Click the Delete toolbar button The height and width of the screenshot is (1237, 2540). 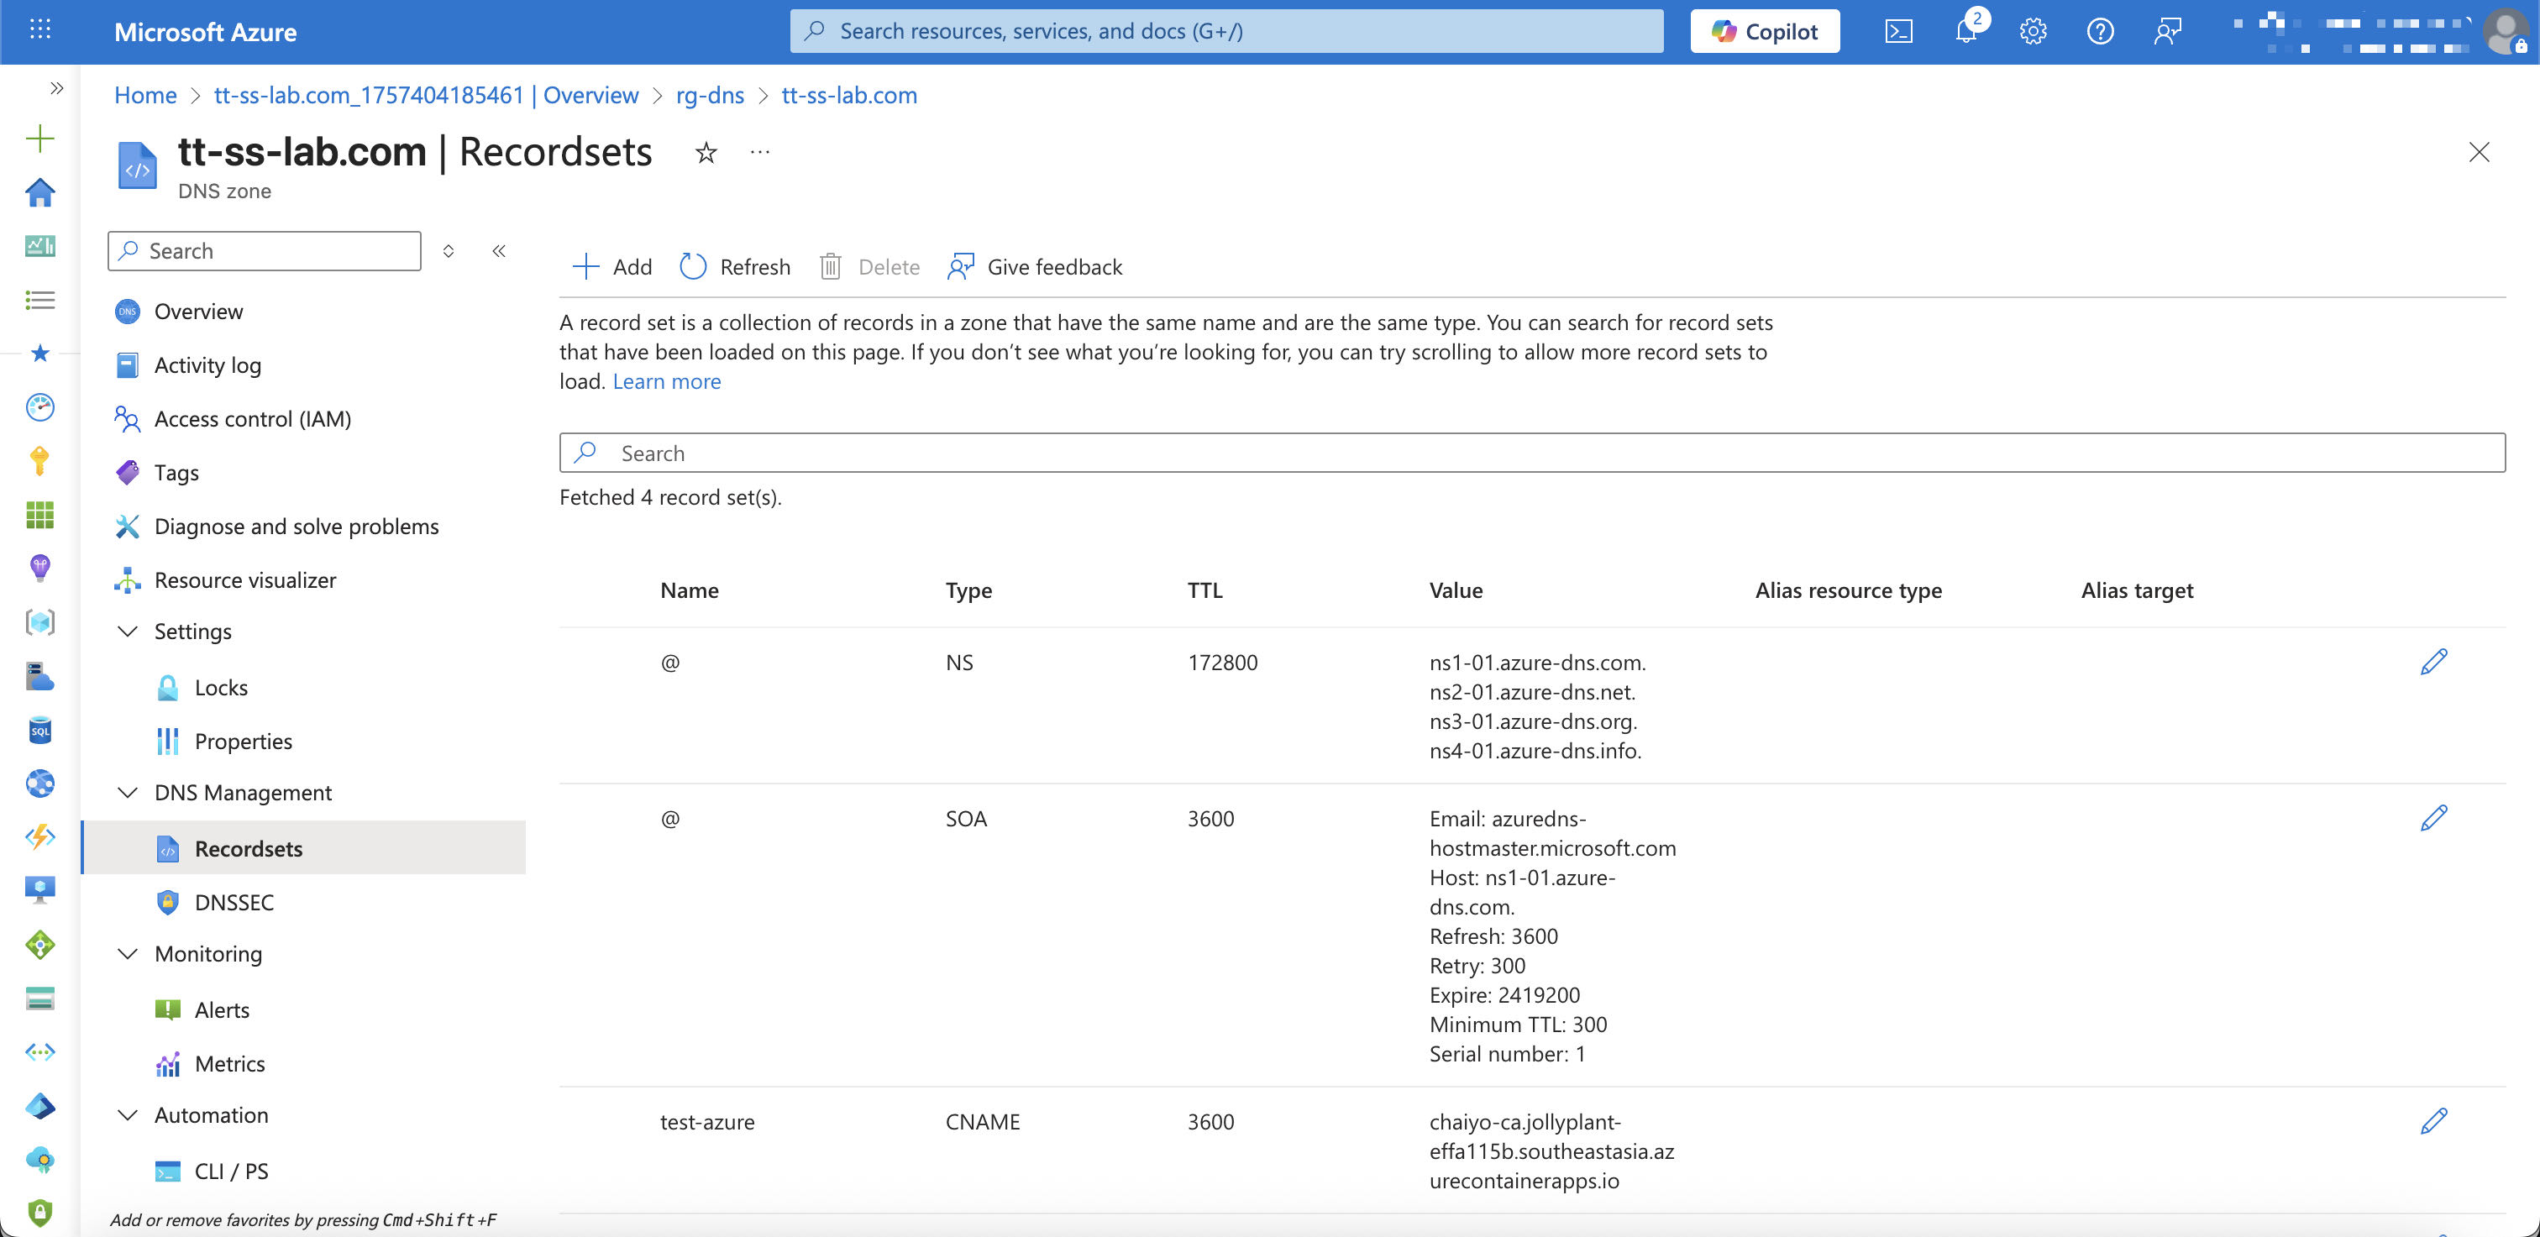click(869, 266)
